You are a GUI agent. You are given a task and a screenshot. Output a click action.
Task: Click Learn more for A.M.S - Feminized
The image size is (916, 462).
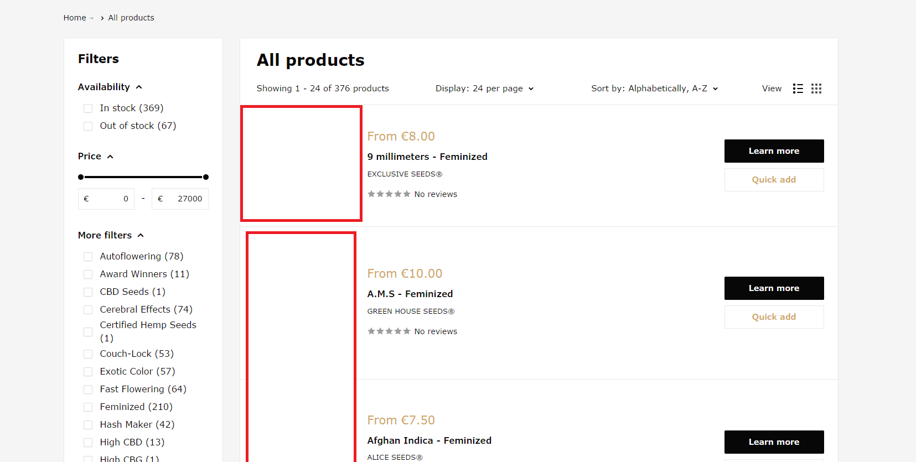774,288
